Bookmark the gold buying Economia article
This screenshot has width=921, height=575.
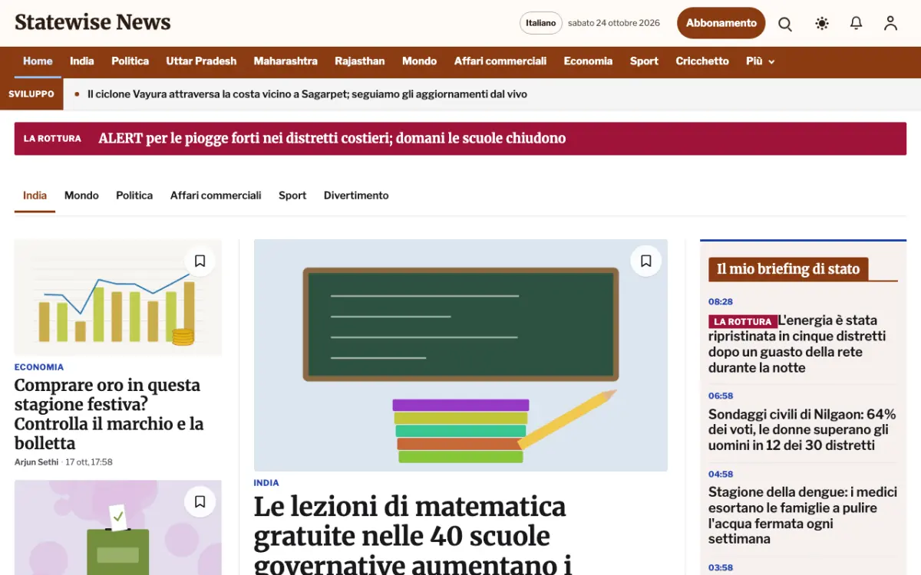click(200, 261)
